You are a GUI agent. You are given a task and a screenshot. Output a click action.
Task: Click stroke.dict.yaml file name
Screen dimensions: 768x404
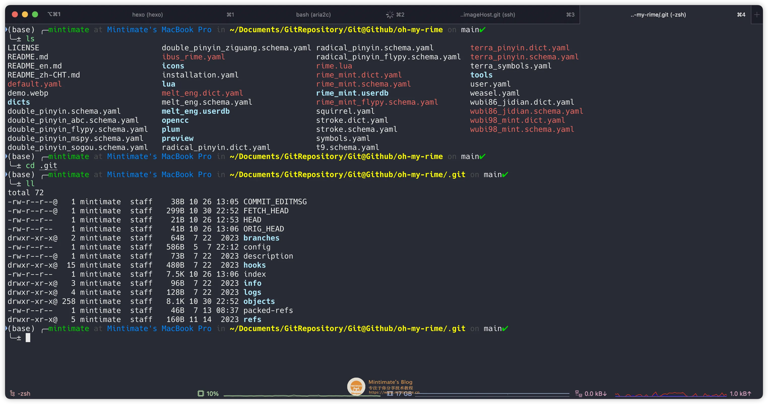pos(352,120)
